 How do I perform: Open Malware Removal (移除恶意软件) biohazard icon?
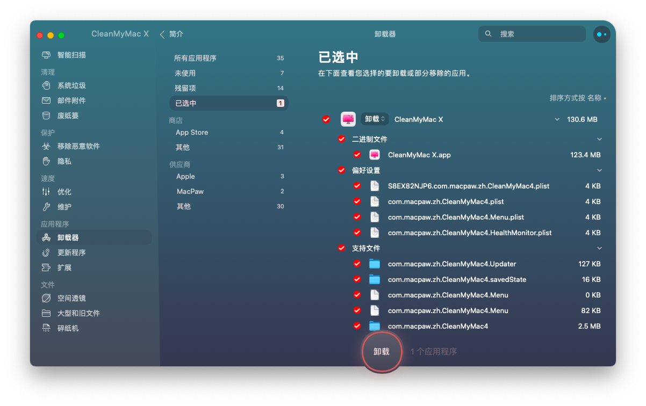pos(46,146)
